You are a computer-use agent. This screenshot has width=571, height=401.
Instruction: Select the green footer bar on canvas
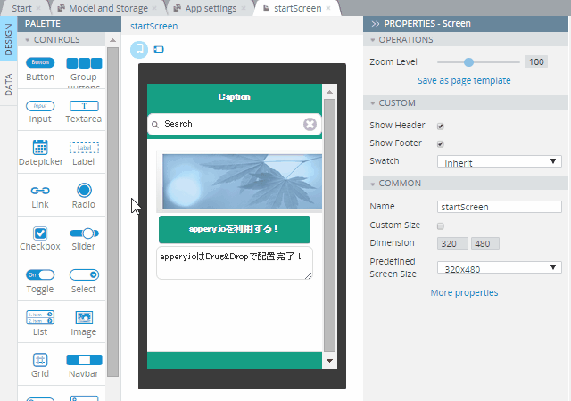[x=235, y=360]
